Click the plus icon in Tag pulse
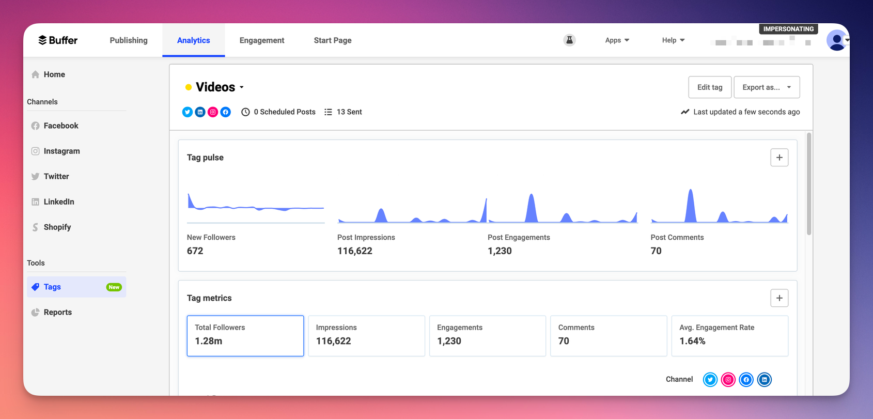 coord(779,158)
